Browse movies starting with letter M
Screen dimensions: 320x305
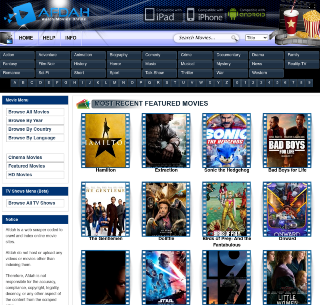115,83
